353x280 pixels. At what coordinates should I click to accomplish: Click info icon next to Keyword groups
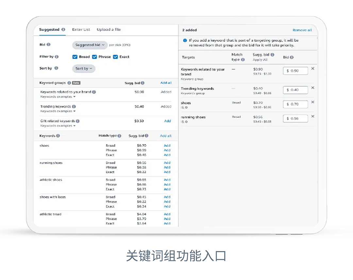click(x=69, y=83)
